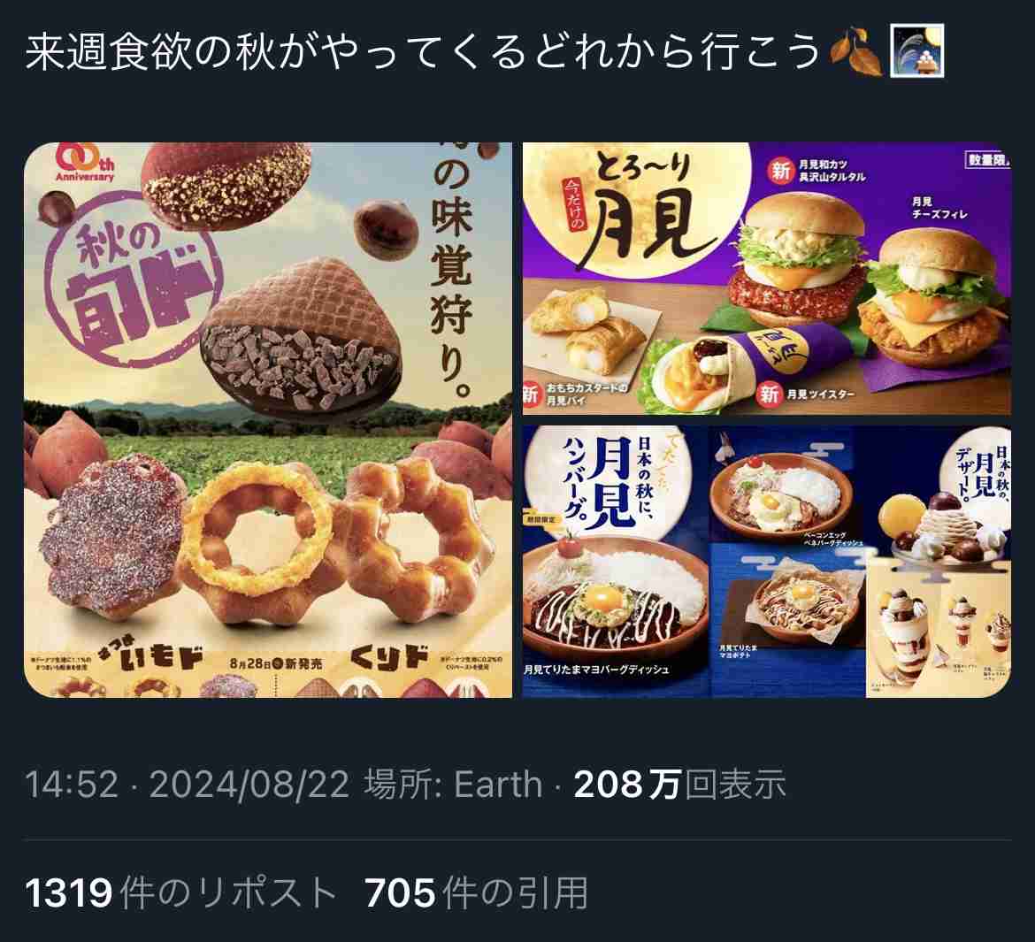
Task: Tap the 60th Anniversary logo
Action: [85, 163]
